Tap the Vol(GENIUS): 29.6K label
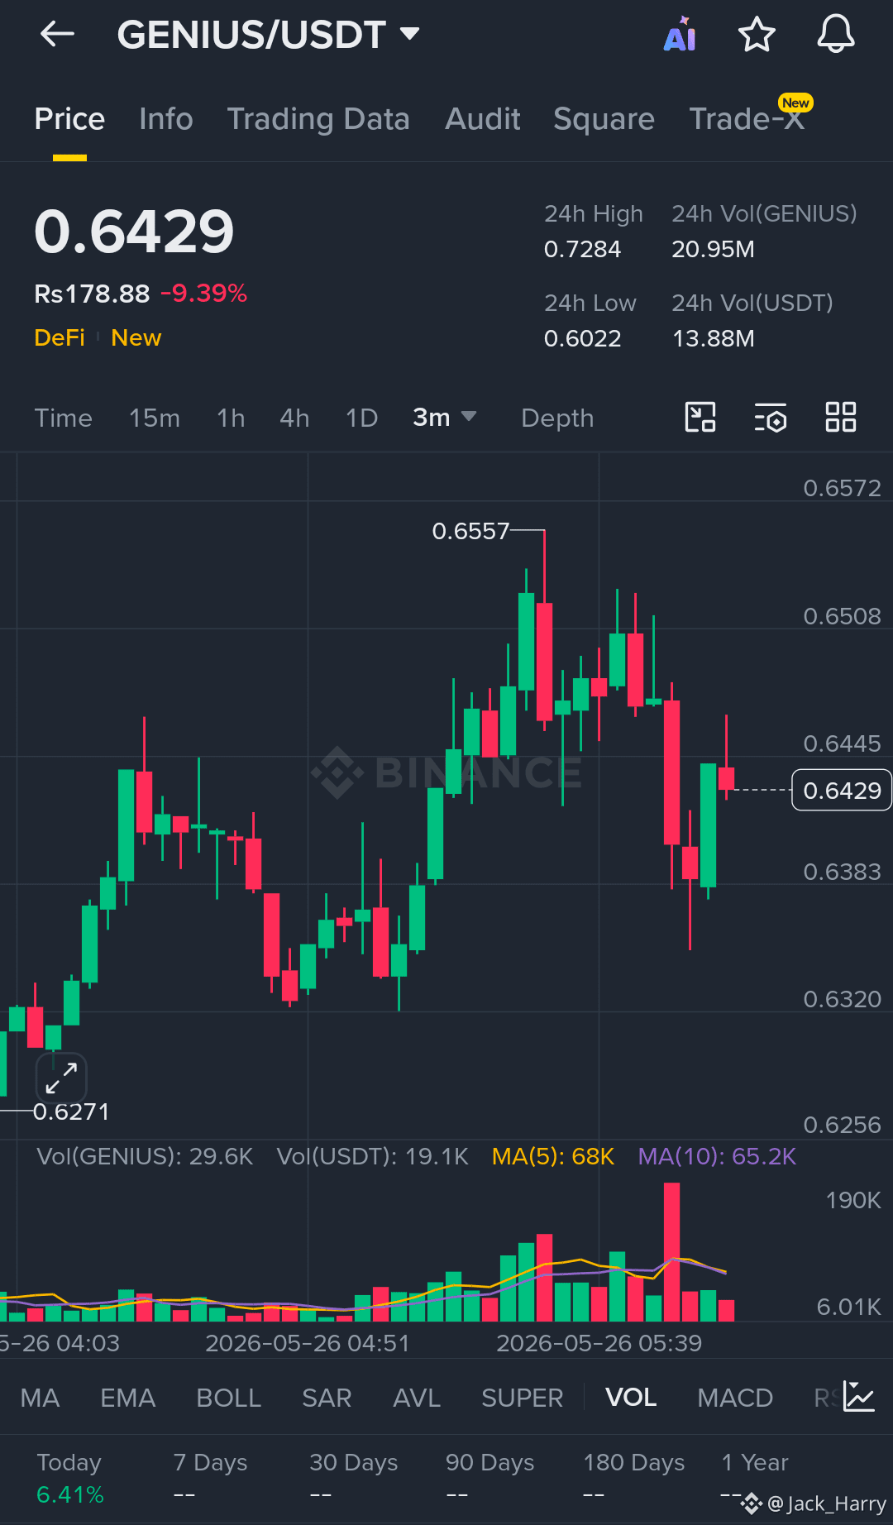 coord(145,1156)
